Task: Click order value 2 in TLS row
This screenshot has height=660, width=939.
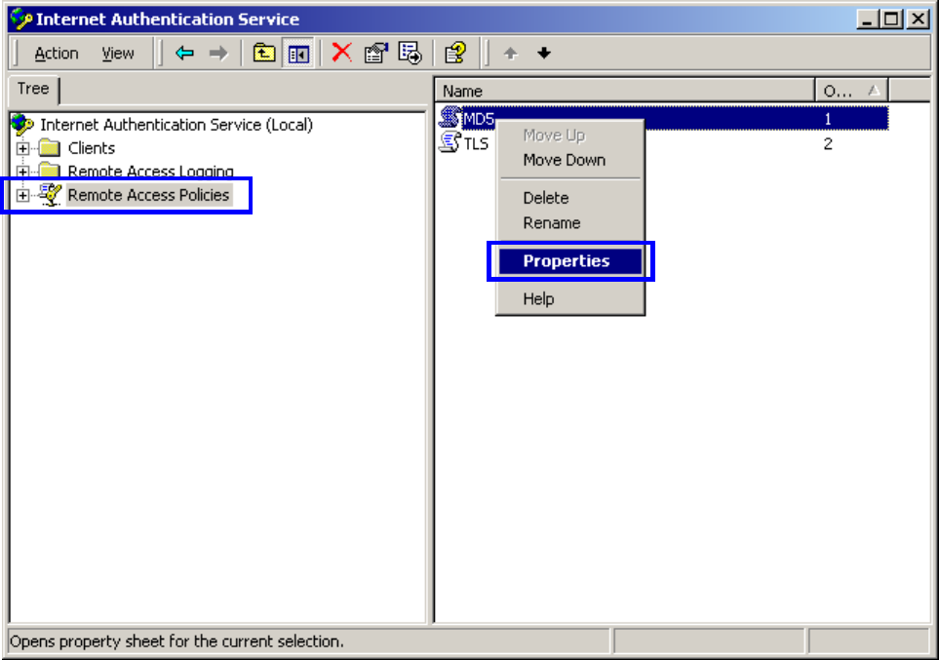Action: click(828, 143)
